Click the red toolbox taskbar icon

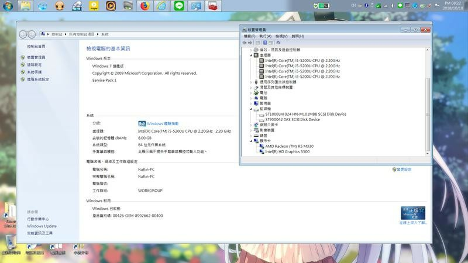(x=213, y=6)
